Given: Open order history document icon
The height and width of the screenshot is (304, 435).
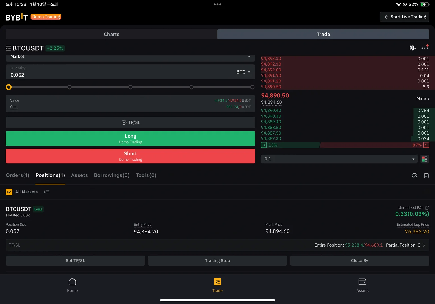Looking at the screenshot, I should click(x=426, y=176).
